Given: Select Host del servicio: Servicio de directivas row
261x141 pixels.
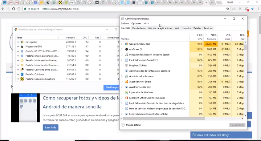Looking at the screenshot, I should tap(182, 103).
